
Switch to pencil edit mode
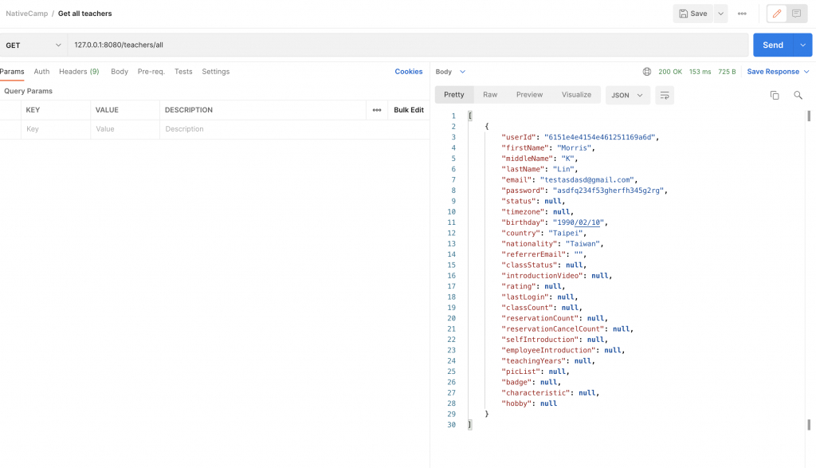(x=776, y=14)
